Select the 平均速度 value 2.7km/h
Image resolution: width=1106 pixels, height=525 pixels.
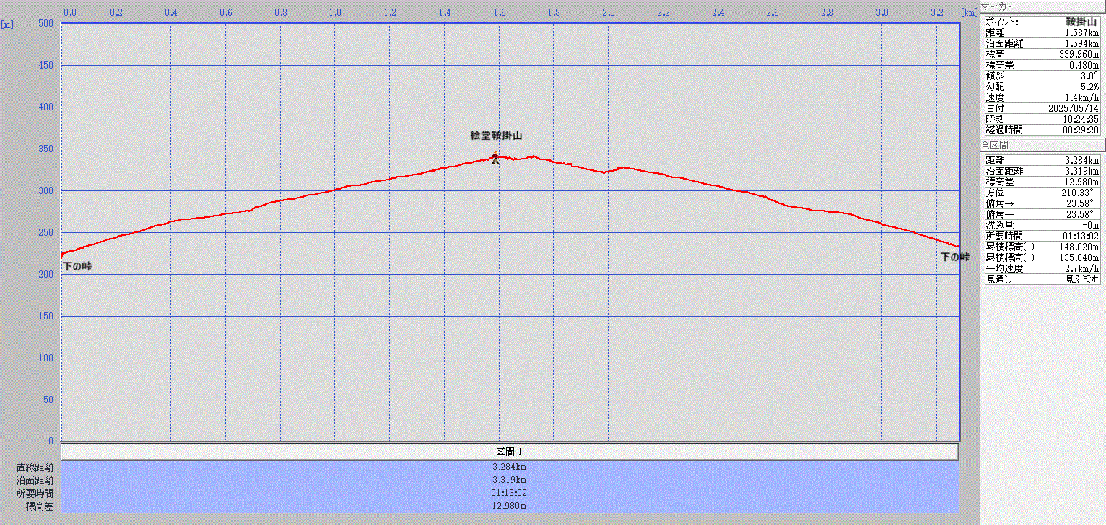1083,268
